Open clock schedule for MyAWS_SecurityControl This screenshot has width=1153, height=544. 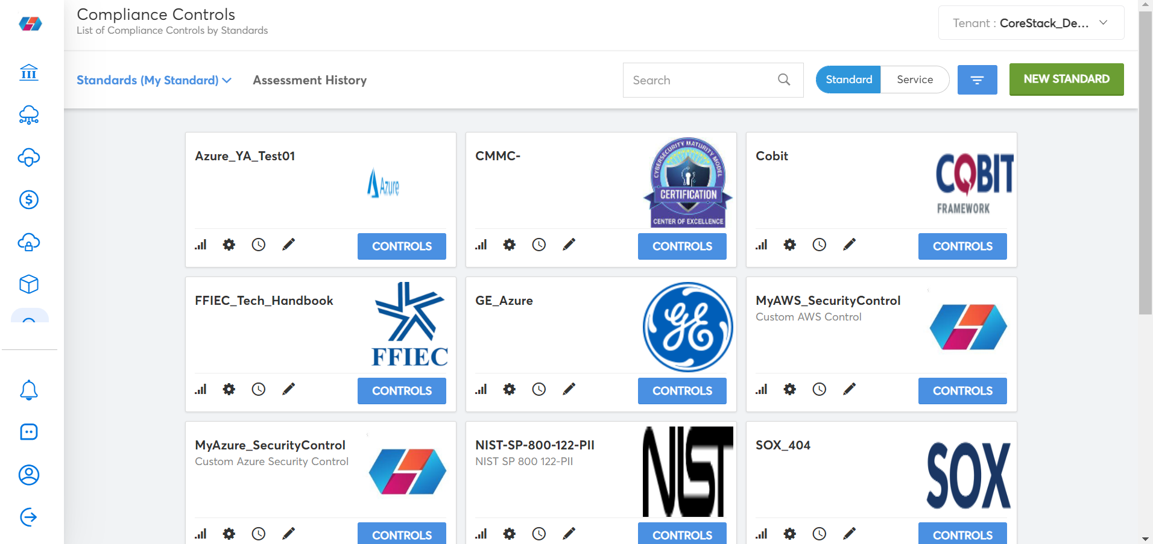coord(820,389)
